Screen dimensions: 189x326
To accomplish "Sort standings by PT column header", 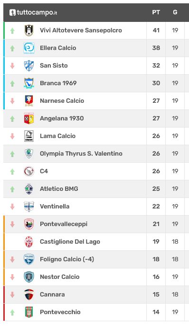I will [x=156, y=12].
